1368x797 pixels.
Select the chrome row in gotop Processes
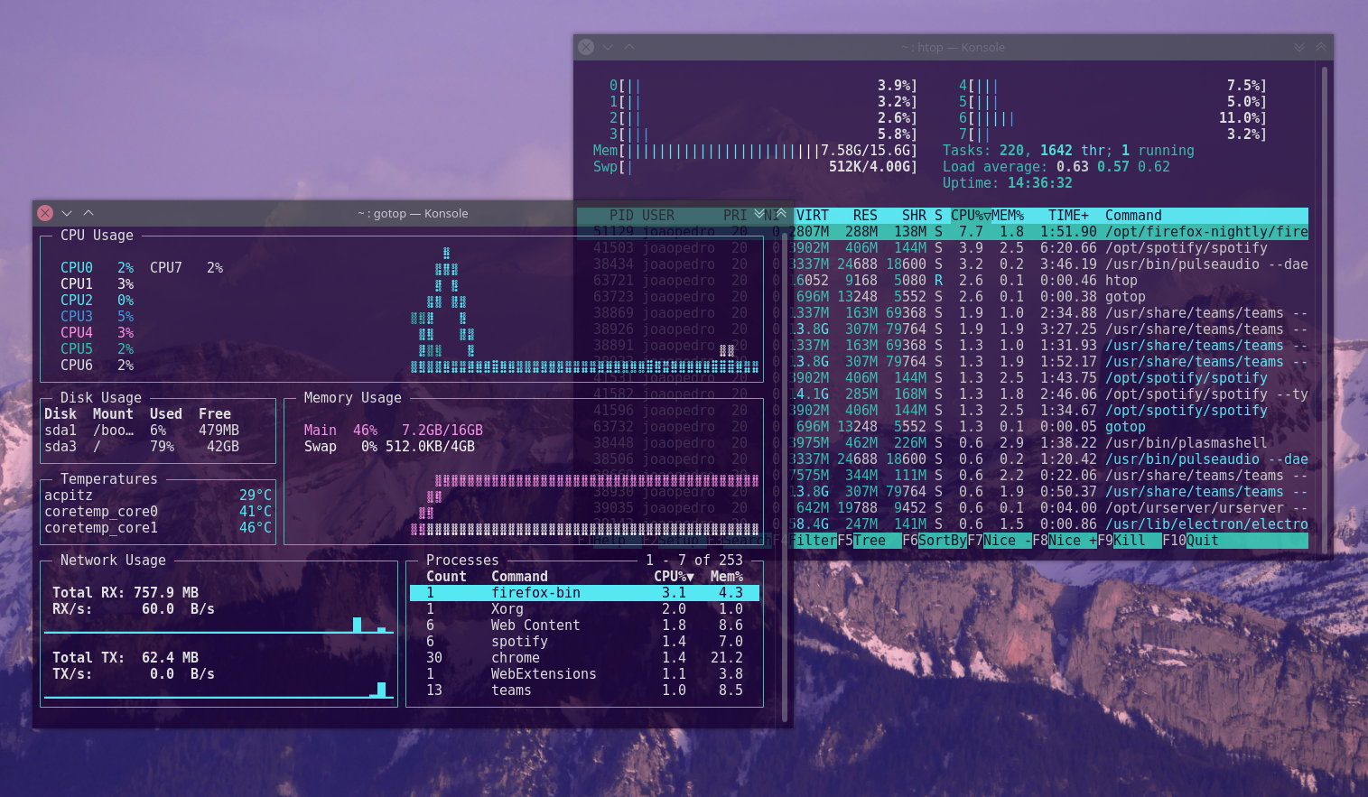pyautogui.click(x=584, y=658)
